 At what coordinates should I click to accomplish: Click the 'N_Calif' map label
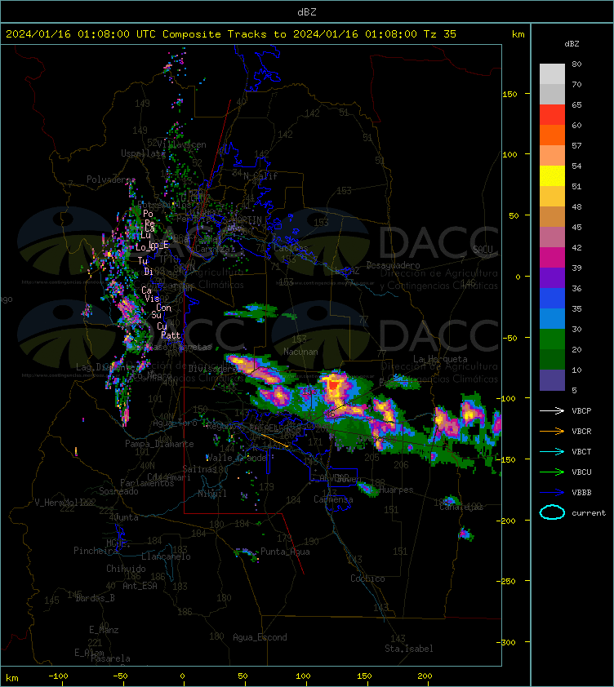tap(260, 176)
